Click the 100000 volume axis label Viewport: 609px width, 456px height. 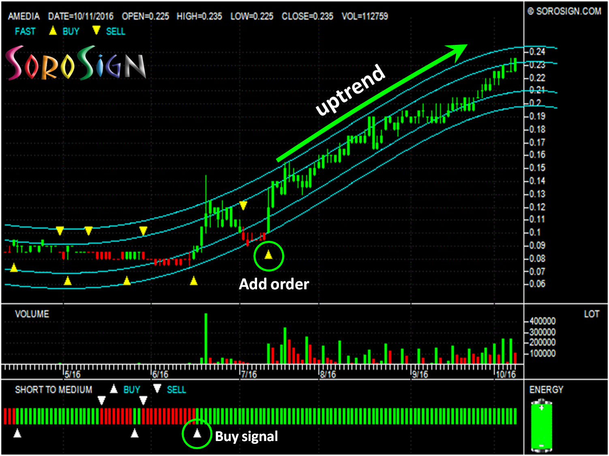[x=543, y=354]
